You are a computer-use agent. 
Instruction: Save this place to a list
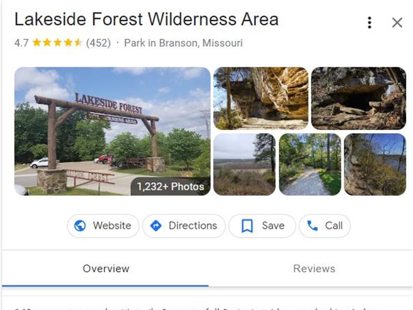[262, 226]
